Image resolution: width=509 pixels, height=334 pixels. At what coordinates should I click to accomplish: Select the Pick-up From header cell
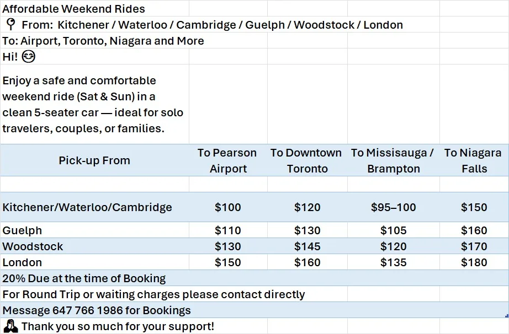(95, 160)
